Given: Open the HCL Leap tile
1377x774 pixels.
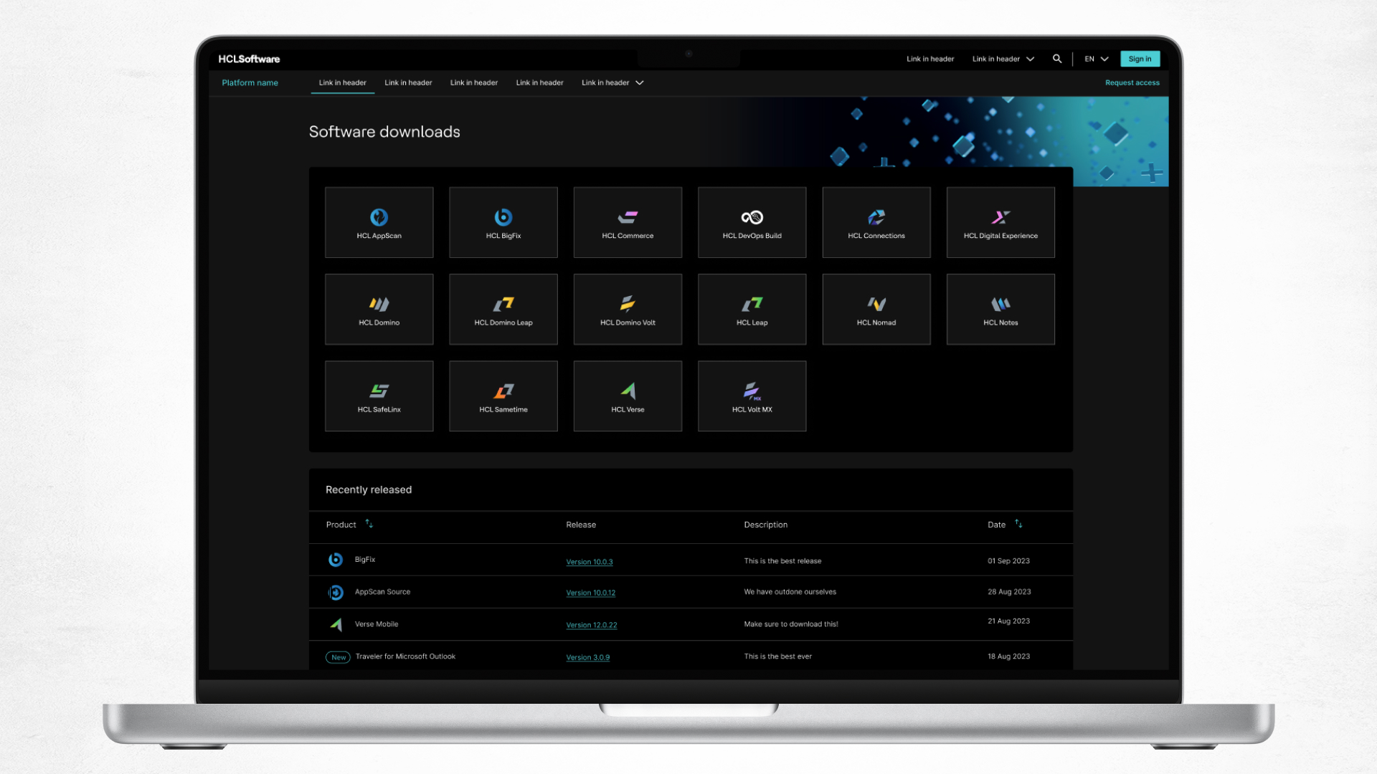Looking at the screenshot, I should point(752,310).
